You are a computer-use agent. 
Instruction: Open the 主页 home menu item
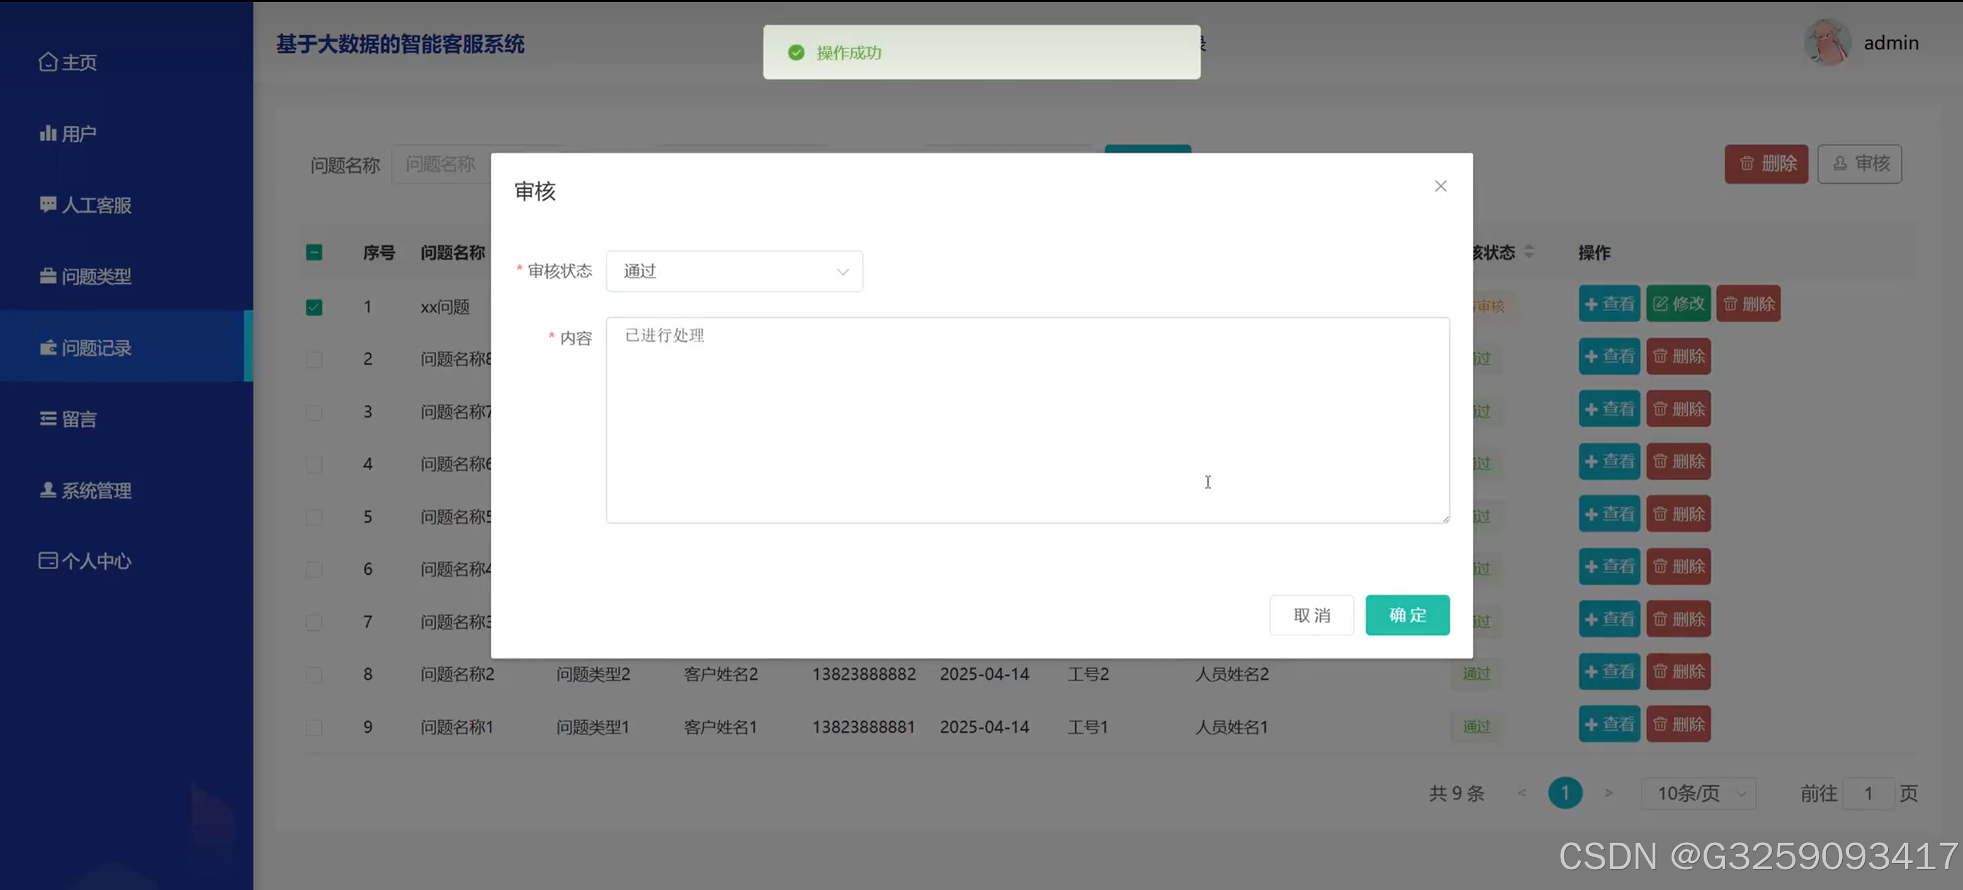click(69, 62)
